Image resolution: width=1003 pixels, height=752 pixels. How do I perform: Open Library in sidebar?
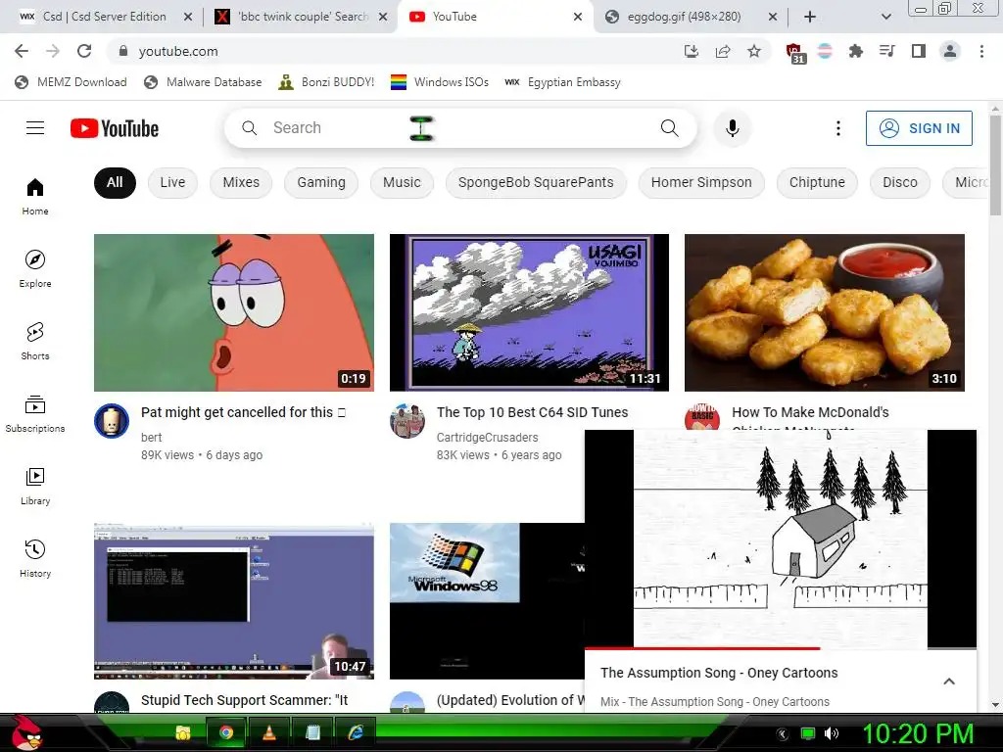point(35,487)
